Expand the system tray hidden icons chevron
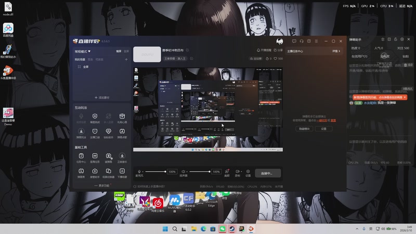The height and width of the screenshot is (234, 416). tap(357, 229)
